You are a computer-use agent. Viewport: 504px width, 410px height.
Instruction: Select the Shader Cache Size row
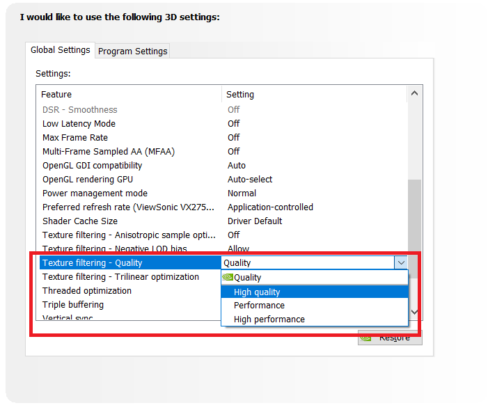click(80, 221)
